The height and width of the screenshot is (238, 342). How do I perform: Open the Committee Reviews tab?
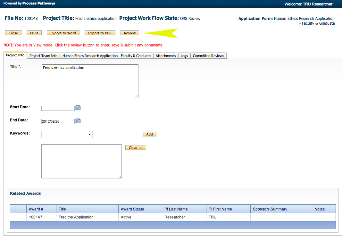pos(208,56)
